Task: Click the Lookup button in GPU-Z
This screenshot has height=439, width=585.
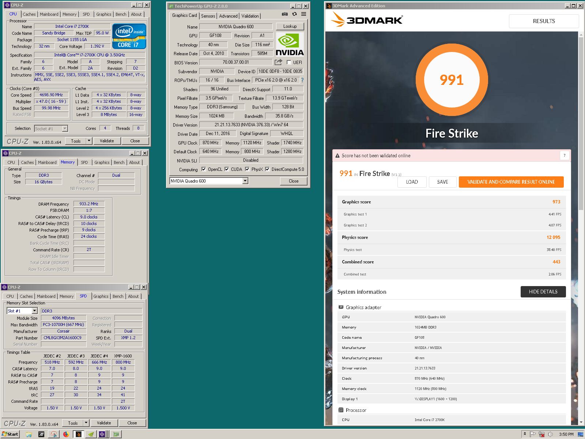Action: [x=290, y=26]
